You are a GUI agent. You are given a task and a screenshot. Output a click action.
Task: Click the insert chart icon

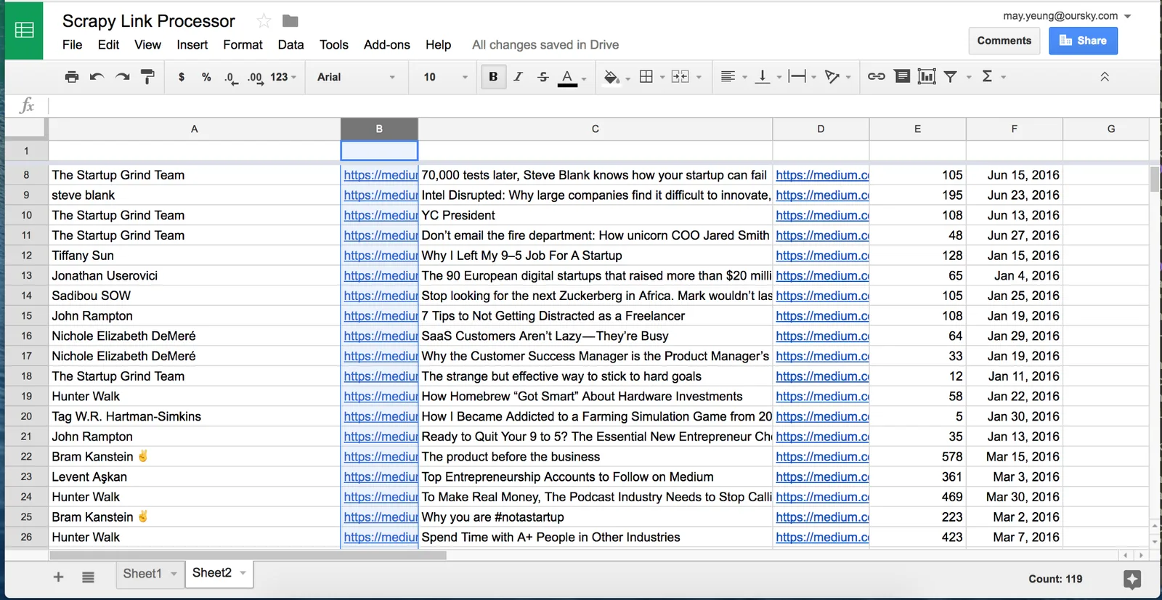[927, 76]
